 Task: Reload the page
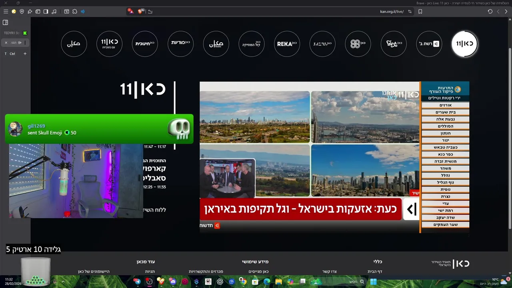tap(490, 12)
